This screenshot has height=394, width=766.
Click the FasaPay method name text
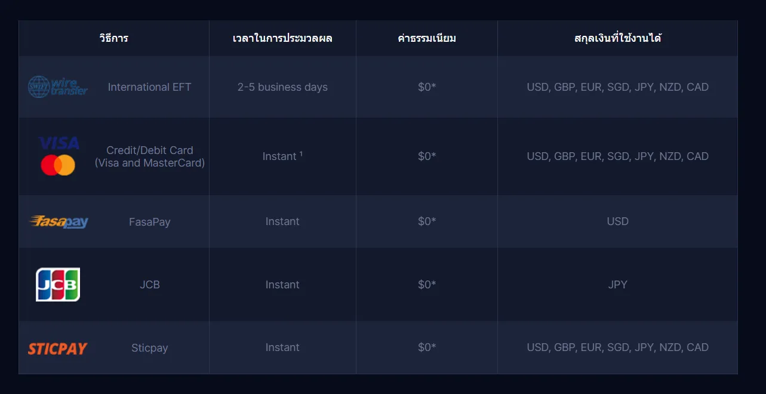[x=149, y=222]
